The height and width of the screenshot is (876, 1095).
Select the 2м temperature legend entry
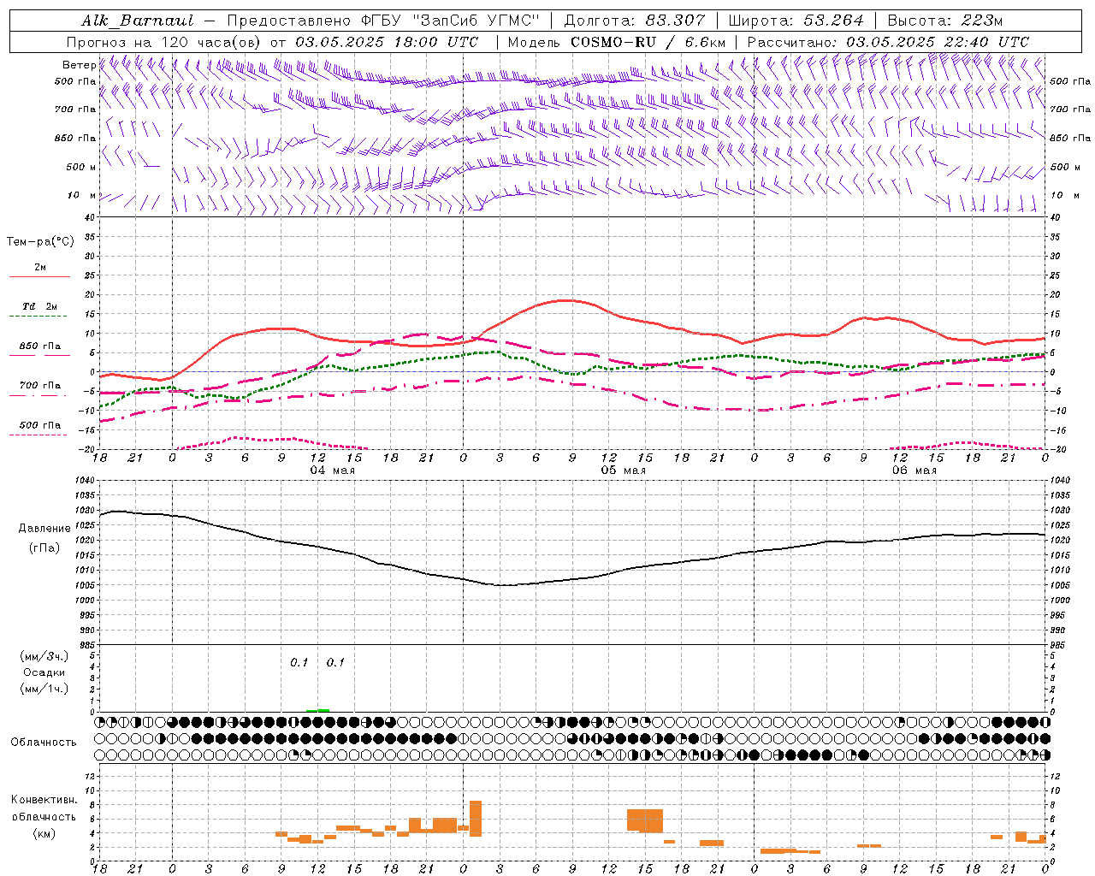40,268
